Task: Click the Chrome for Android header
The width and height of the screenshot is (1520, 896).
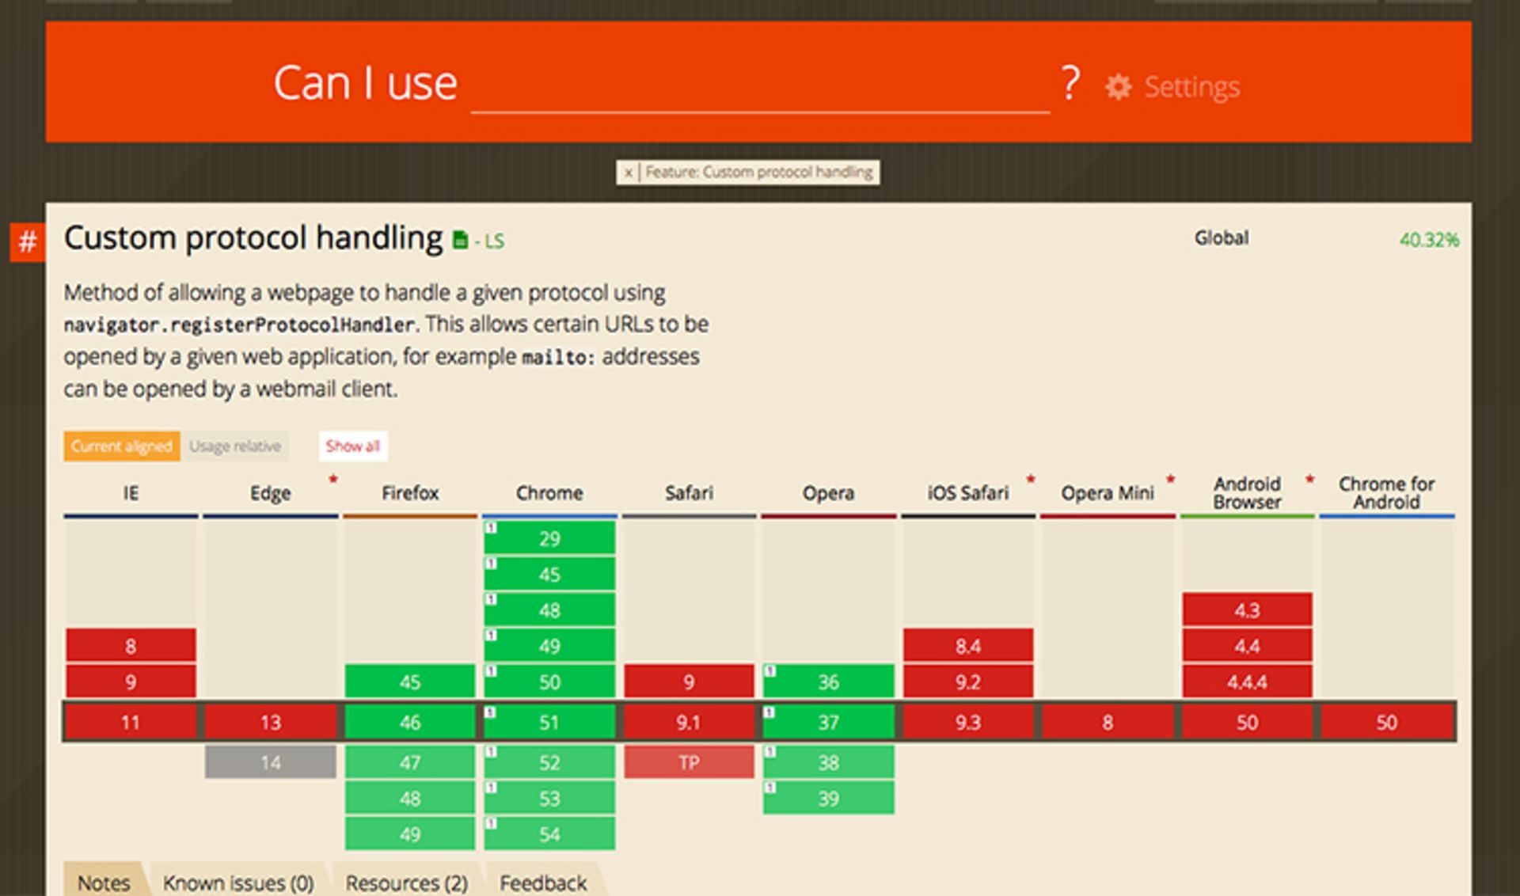Action: pos(1386,493)
